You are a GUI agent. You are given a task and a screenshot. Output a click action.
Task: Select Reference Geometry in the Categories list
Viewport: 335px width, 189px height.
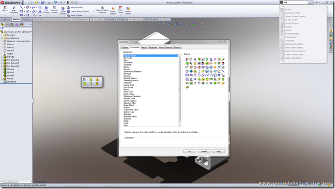pos(132,97)
